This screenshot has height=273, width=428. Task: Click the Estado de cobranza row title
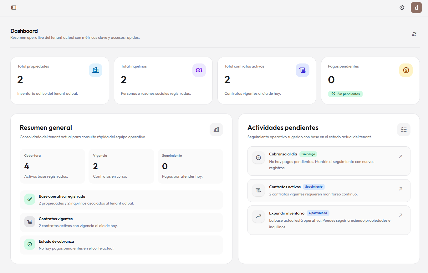tap(56, 241)
